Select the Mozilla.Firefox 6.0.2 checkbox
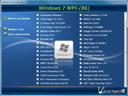 pyautogui.click(x=38, y=31)
